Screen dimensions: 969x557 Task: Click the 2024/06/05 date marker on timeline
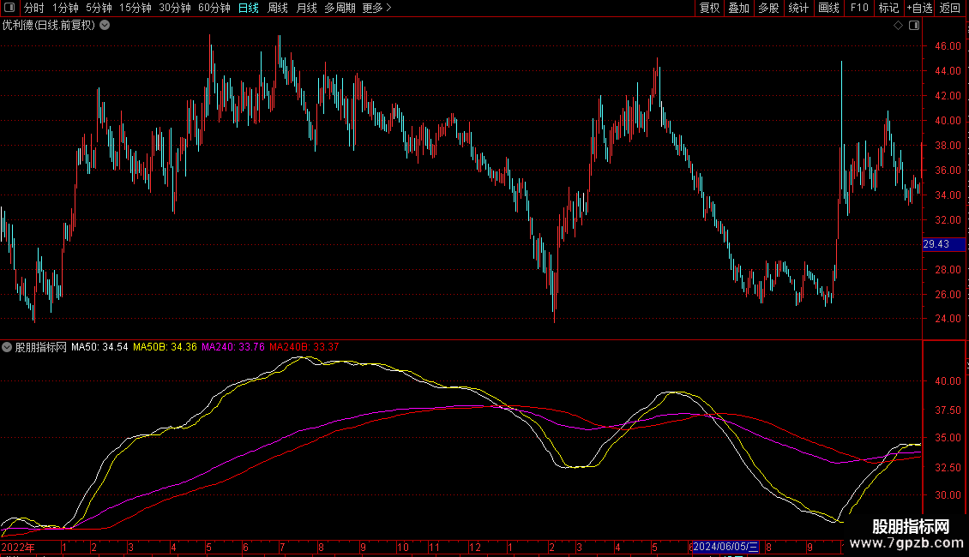725,546
